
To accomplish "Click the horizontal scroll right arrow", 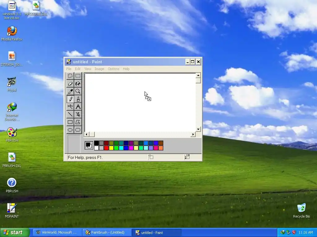I will coord(193,134).
